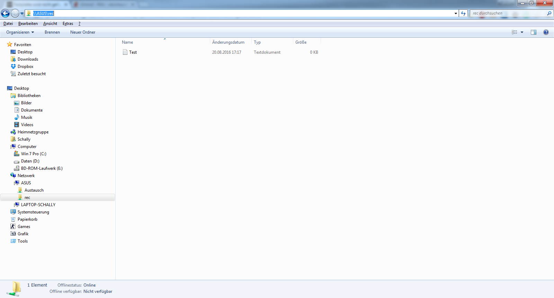This screenshot has width=554, height=298.
Task: Expand the Organisieren dropdown menu
Action: pyautogui.click(x=20, y=32)
